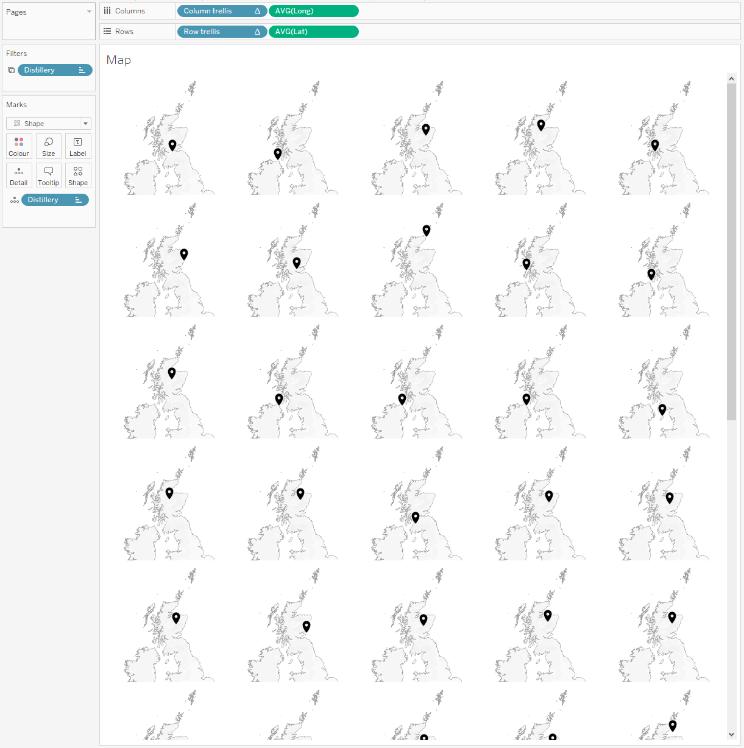Click the pin in the fourth row, fourth map
This screenshot has height=748, width=744.
click(x=549, y=496)
